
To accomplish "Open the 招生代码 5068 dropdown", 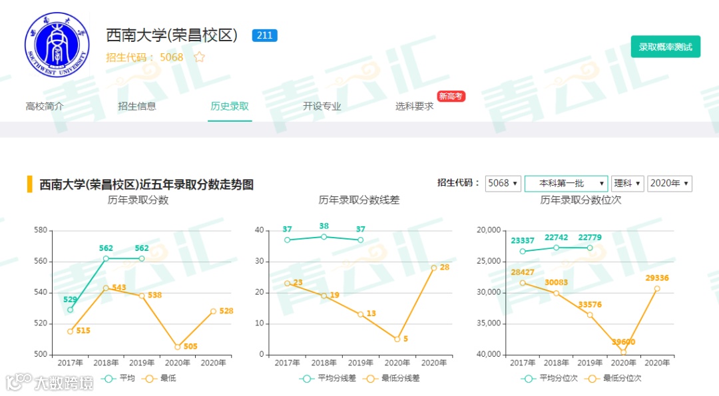I will [503, 183].
